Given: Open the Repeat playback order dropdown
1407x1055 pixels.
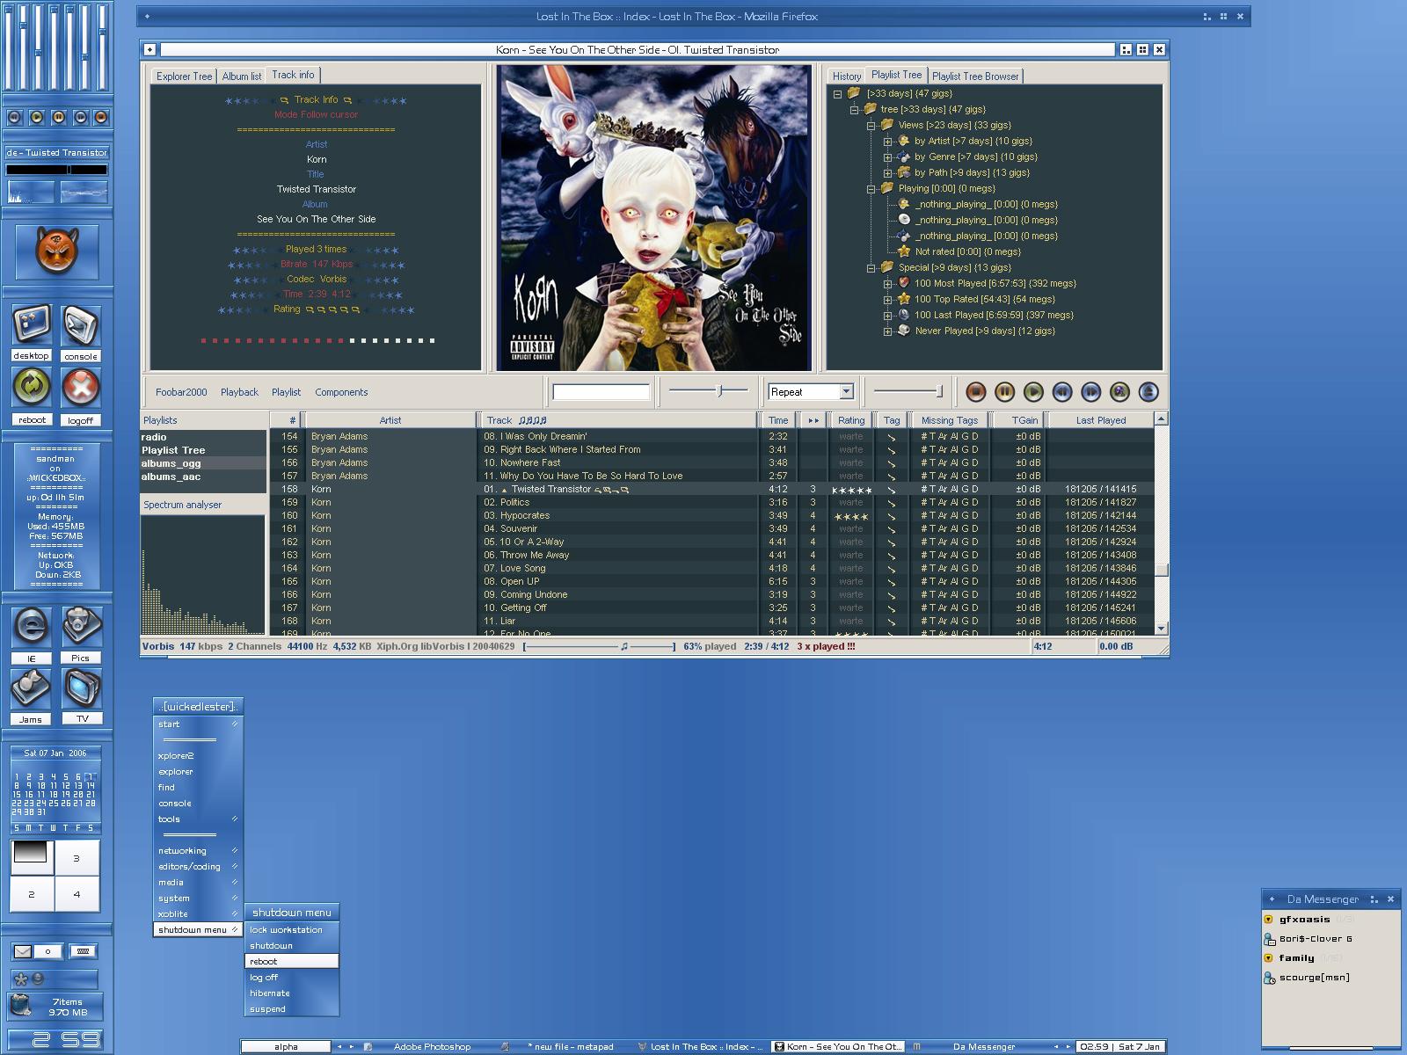Looking at the screenshot, I should click(x=846, y=392).
